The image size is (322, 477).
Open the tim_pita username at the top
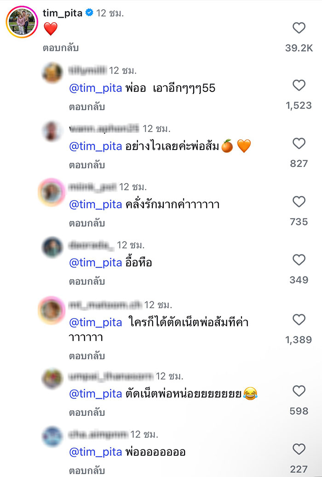pos(62,13)
